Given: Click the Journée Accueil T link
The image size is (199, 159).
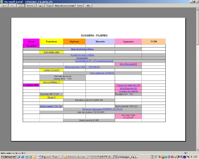Looking at the screenshot, I should point(51,70).
